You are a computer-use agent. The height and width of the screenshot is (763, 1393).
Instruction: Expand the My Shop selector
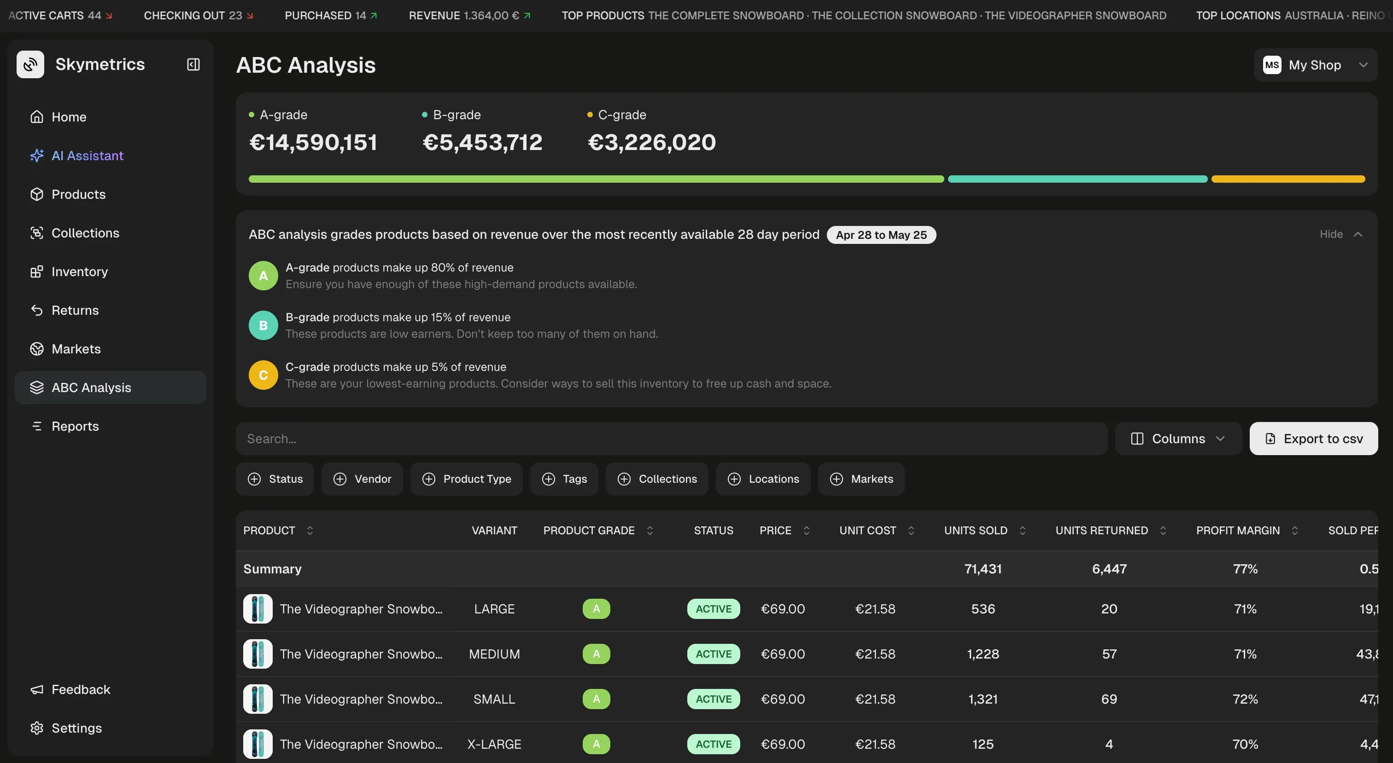1315,65
